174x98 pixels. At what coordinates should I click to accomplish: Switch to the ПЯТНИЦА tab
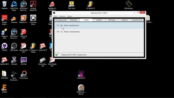[x=112, y=20]
